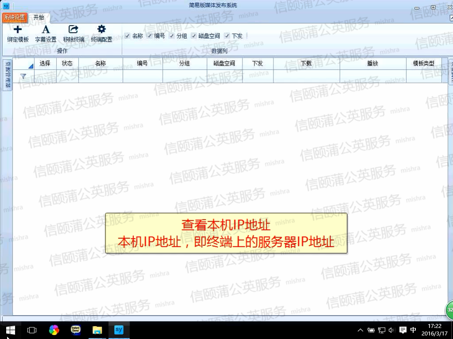Disable the 下发 column checkbox
Screen dimensions: 453x339
click(x=227, y=36)
